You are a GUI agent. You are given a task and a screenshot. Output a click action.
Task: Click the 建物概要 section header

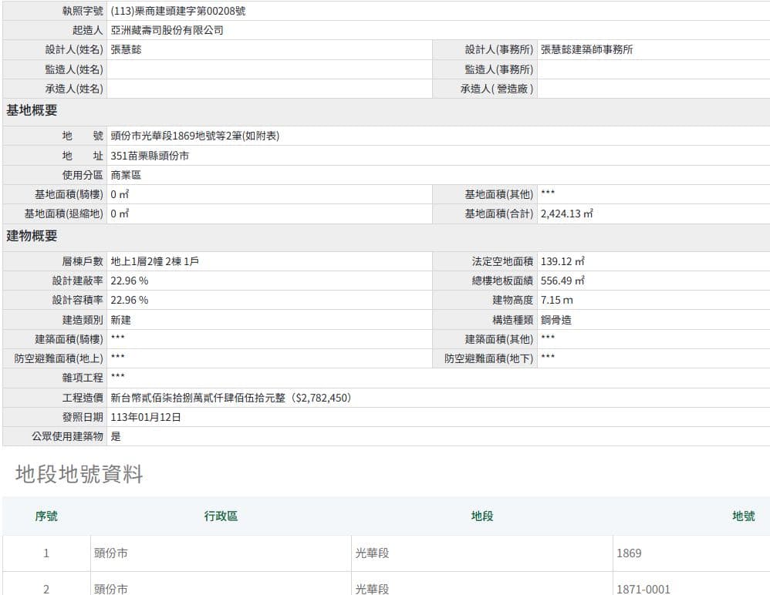[x=32, y=236]
